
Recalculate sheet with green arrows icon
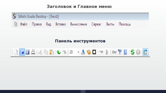coord(133,52)
